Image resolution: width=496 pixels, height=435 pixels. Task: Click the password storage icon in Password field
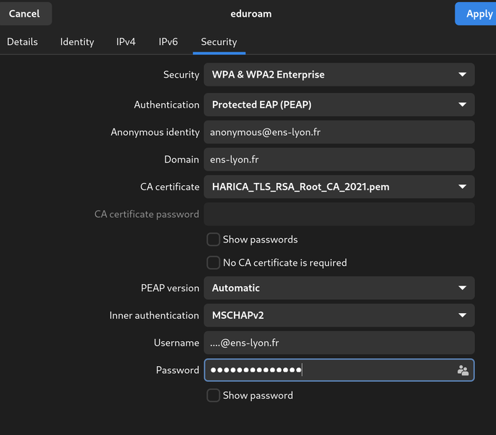click(463, 370)
